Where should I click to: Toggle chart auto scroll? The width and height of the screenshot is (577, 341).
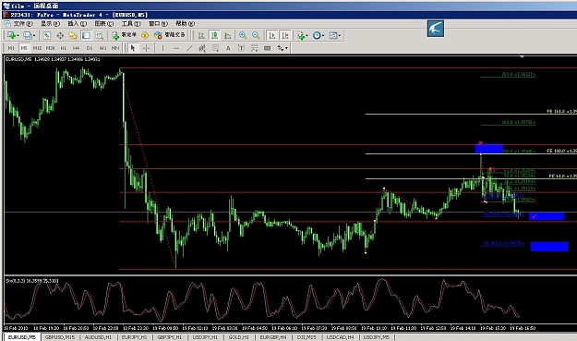(x=272, y=35)
